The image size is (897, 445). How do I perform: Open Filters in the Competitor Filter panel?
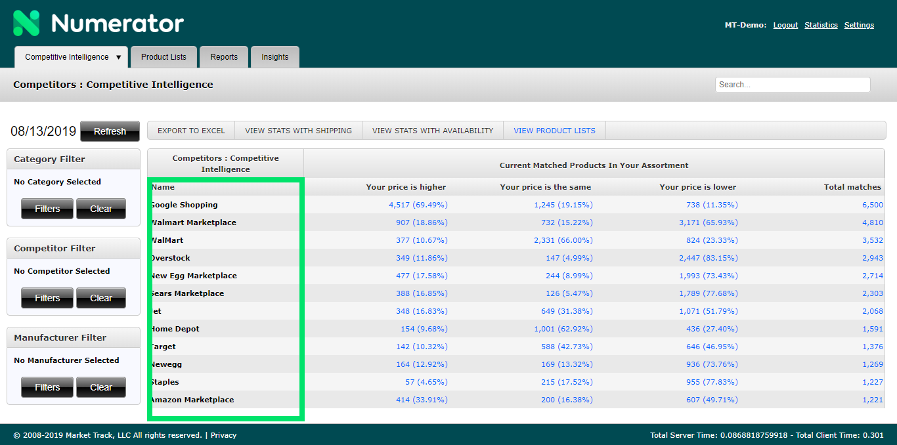click(47, 298)
